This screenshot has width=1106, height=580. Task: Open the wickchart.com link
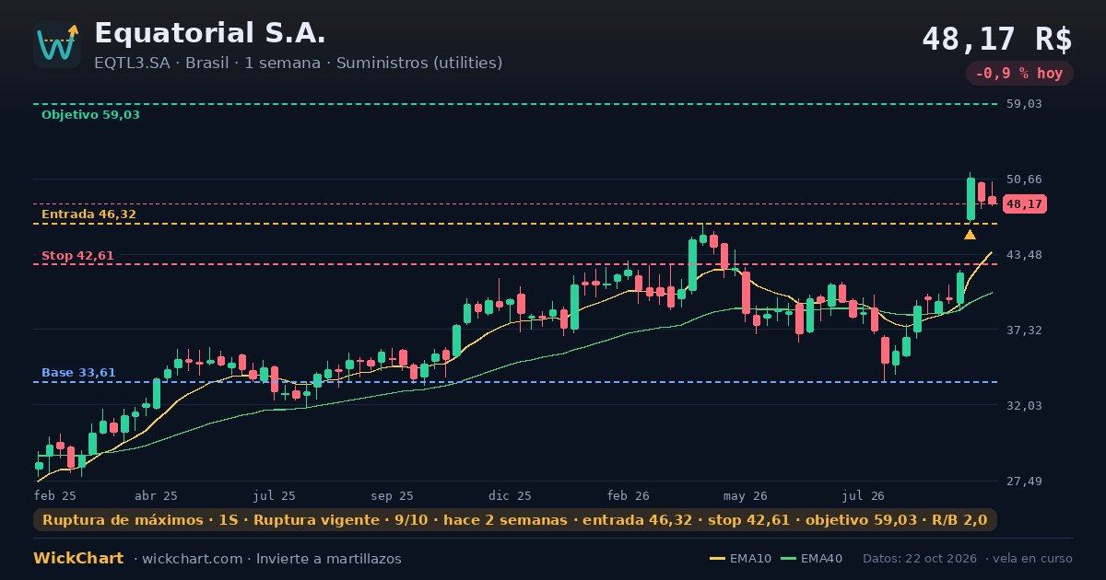tap(192, 559)
